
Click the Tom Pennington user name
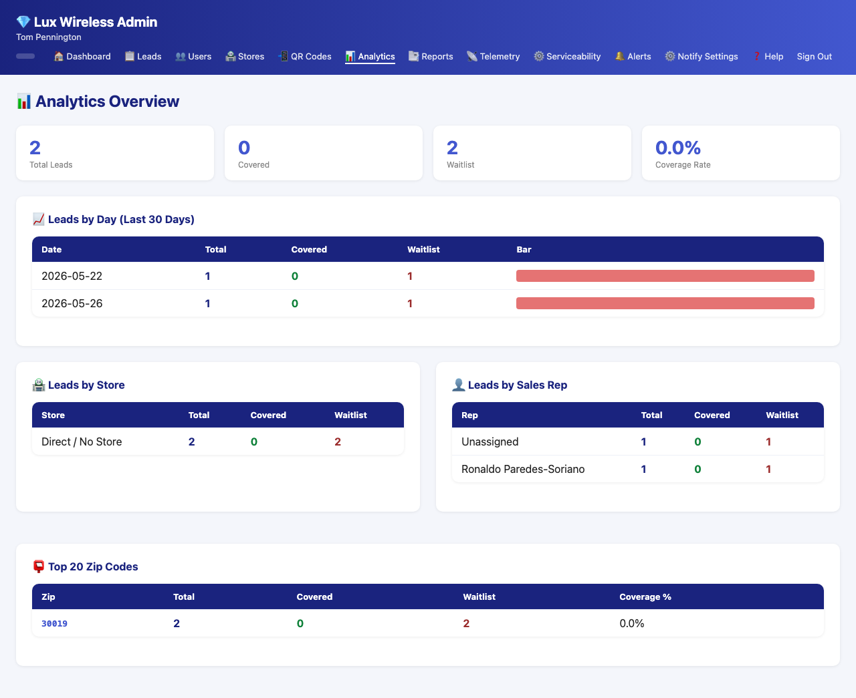(x=49, y=37)
